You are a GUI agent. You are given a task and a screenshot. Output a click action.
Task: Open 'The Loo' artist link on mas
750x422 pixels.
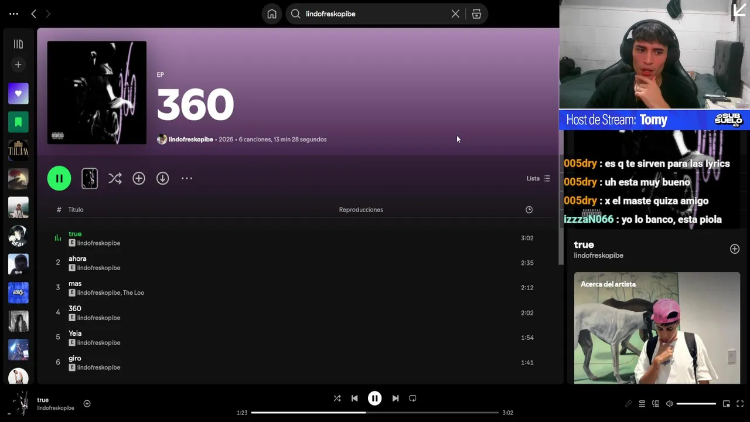134,293
